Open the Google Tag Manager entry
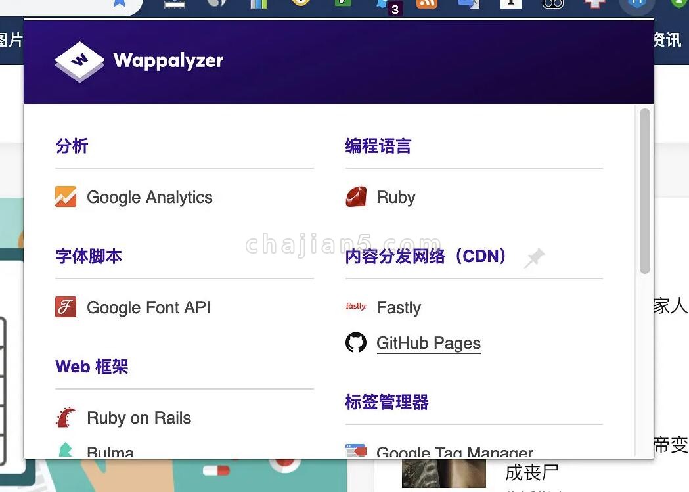Screen dimensions: 689x492 click(455, 451)
